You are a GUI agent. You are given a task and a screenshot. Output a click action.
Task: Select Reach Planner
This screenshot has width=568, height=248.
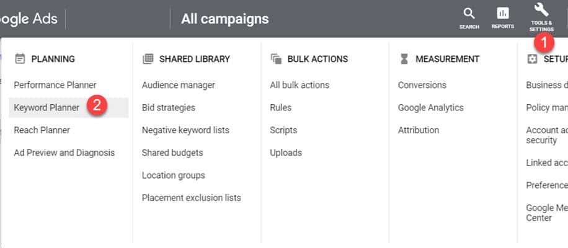pos(42,130)
